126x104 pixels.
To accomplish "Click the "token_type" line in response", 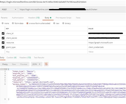I will (24, 71).
